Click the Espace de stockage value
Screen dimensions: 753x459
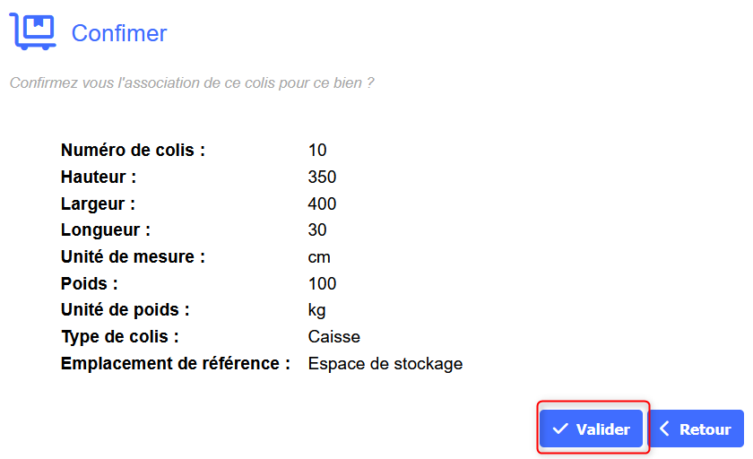click(x=385, y=364)
